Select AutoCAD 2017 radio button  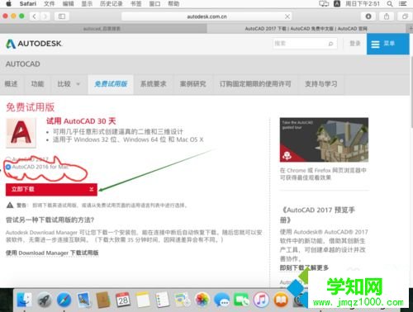(8, 159)
